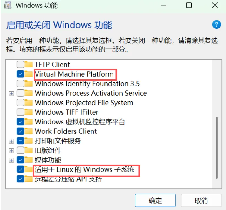Uncheck 适用于 Linux 的 Windows 子系统 checkbox

(x=20, y=170)
